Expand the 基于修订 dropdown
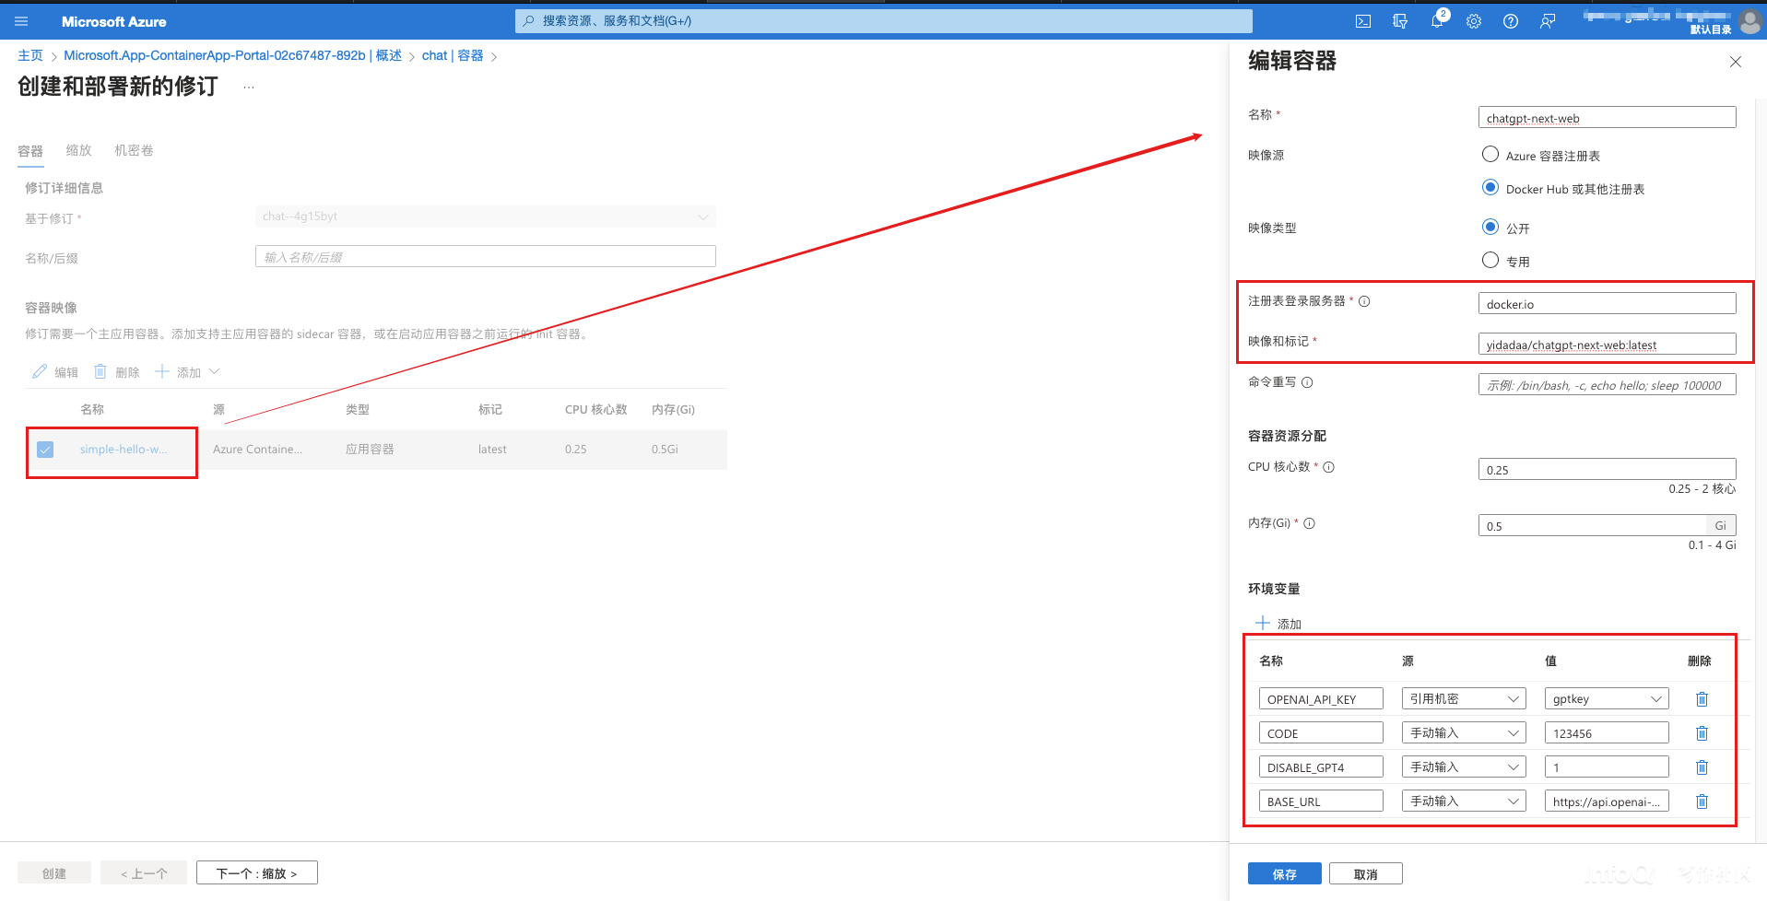1767x901 pixels. point(486,216)
